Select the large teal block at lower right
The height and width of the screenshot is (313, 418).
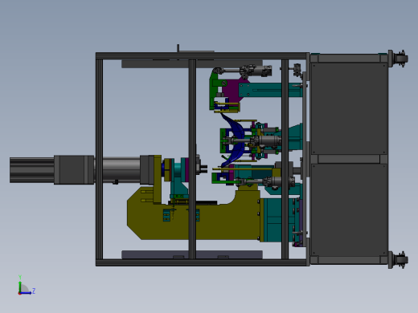pos(279,220)
